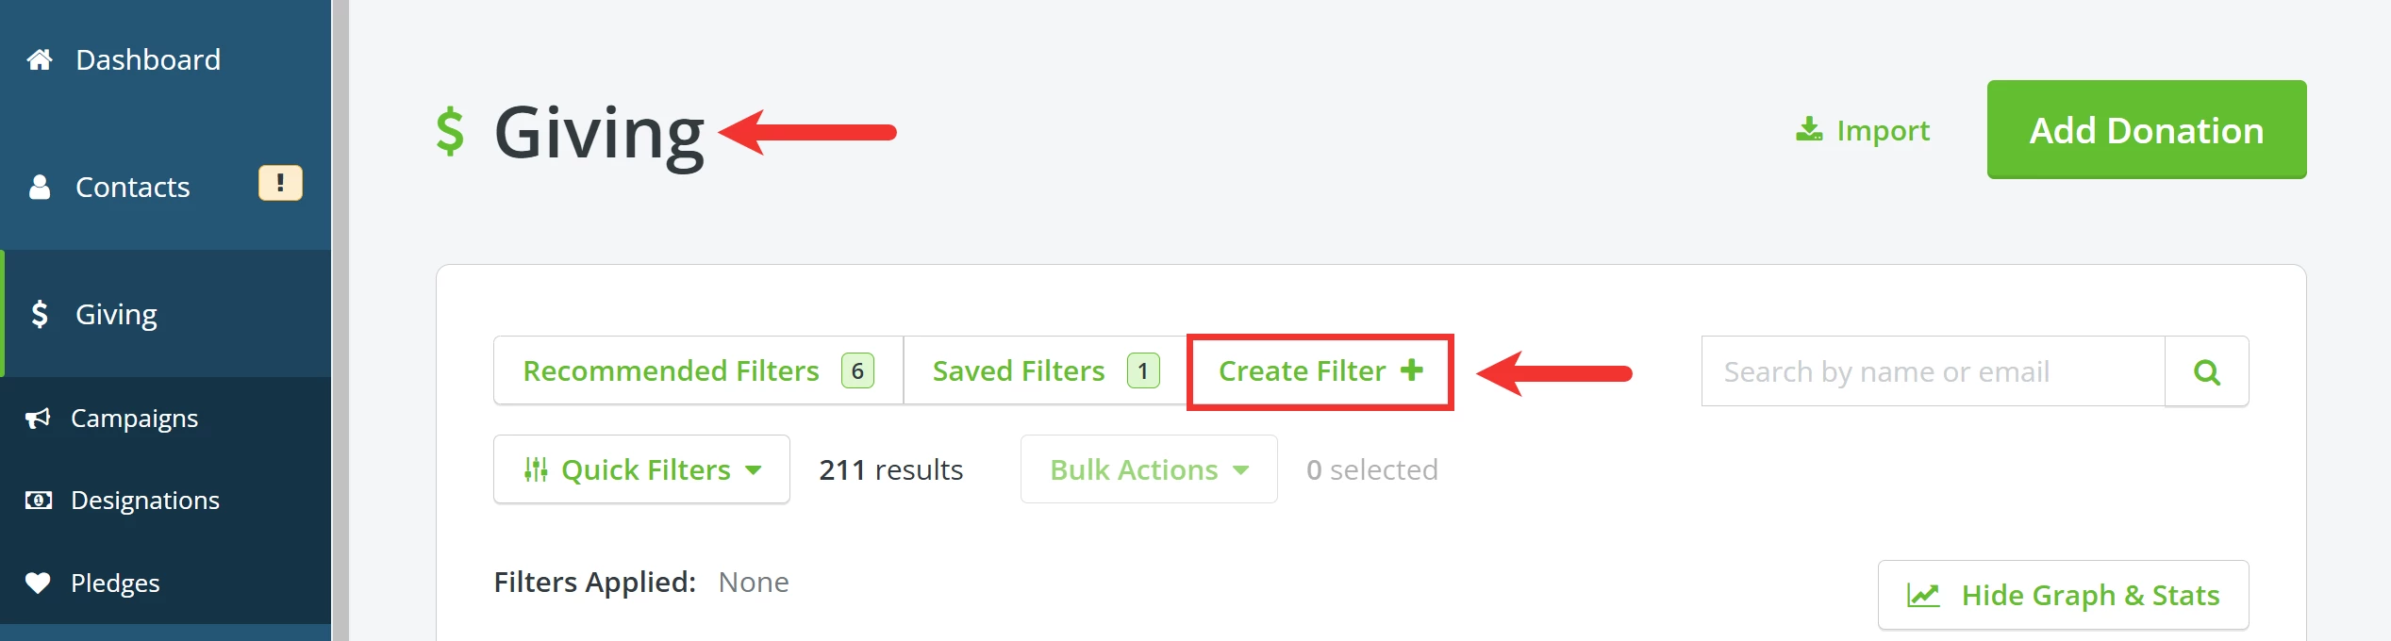Go to Campaigns in the sidebar
The width and height of the screenshot is (2391, 641).
tap(134, 418)
